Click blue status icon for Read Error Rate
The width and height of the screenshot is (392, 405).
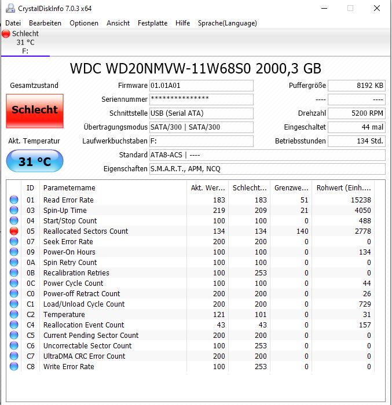click(14, 200)
